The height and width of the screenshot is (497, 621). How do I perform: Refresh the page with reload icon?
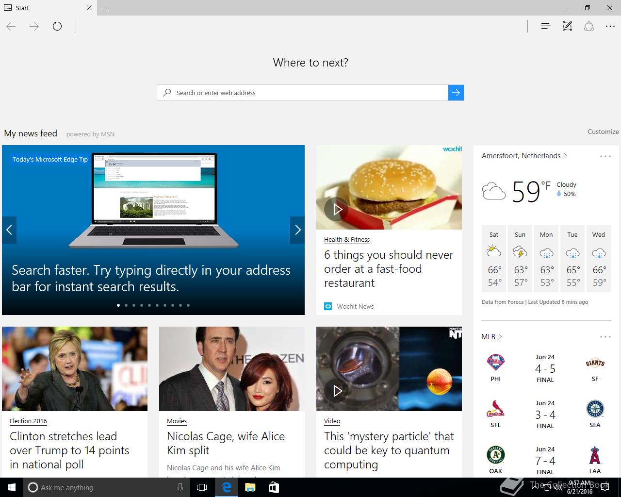click(x=57, y=26)
